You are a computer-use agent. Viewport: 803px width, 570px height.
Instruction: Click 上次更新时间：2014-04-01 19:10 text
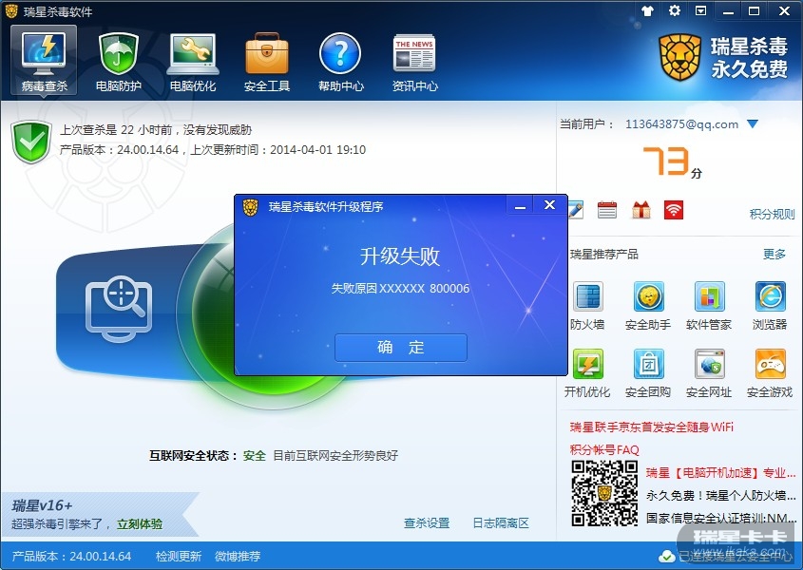278,149
